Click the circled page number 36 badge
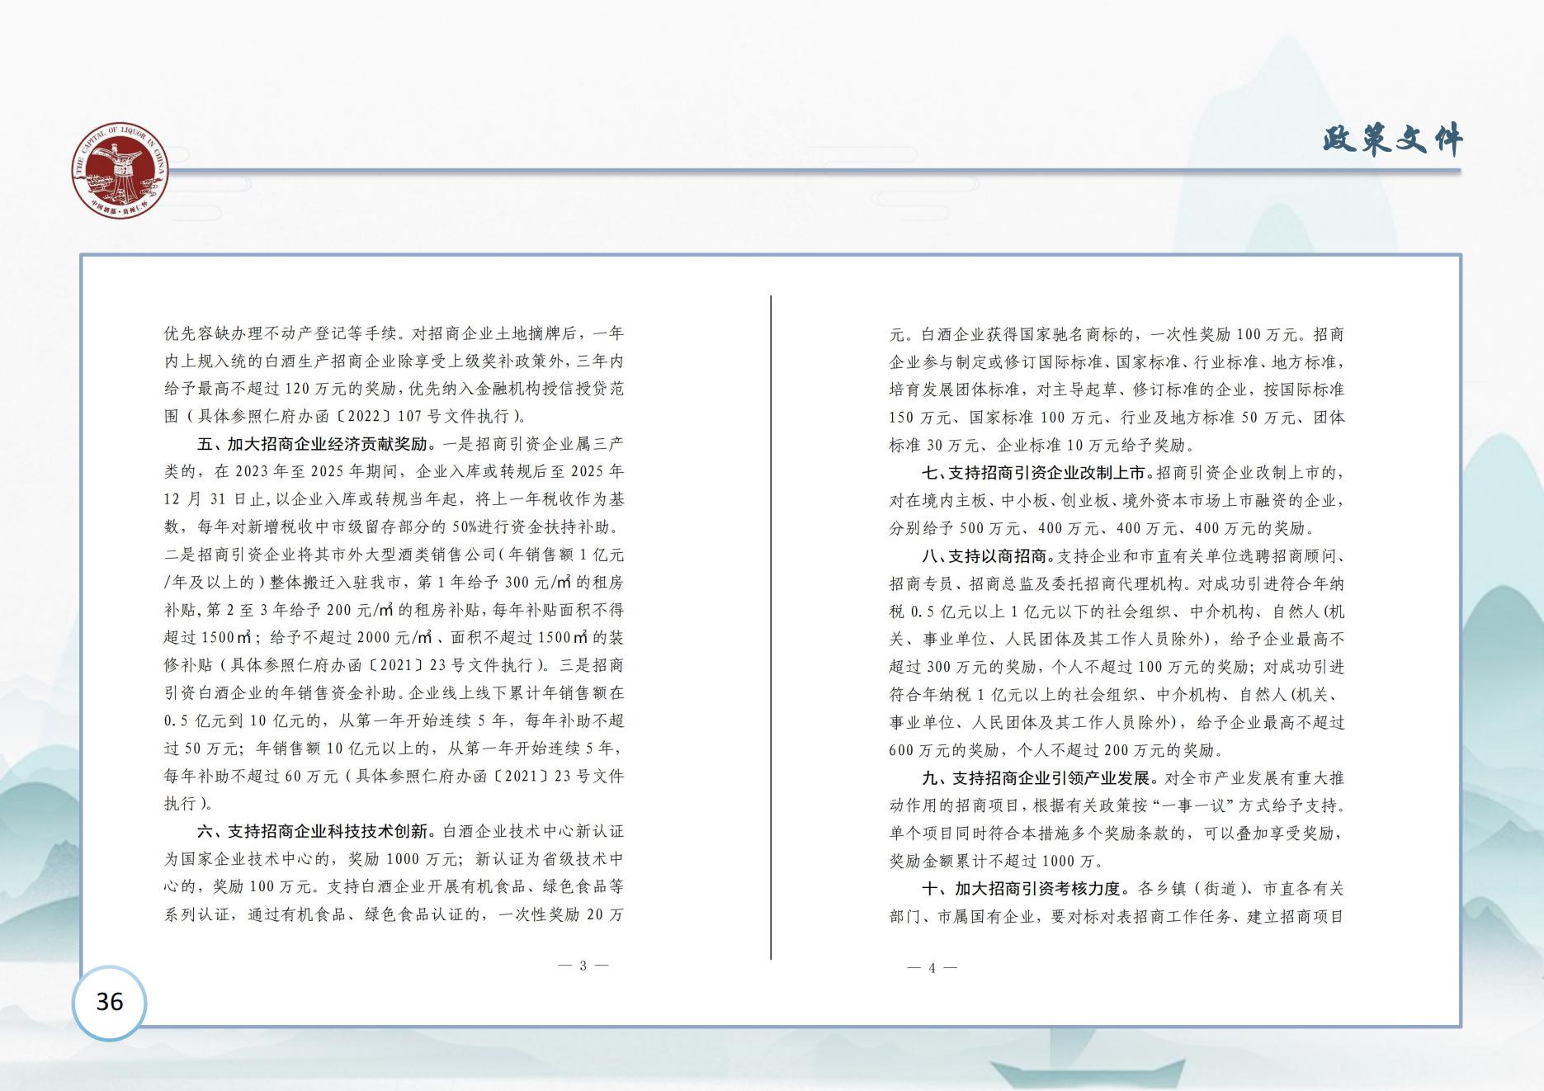Image resolution: width=1544 pixels, height=1091 pixels. [x=110, y=1002]
